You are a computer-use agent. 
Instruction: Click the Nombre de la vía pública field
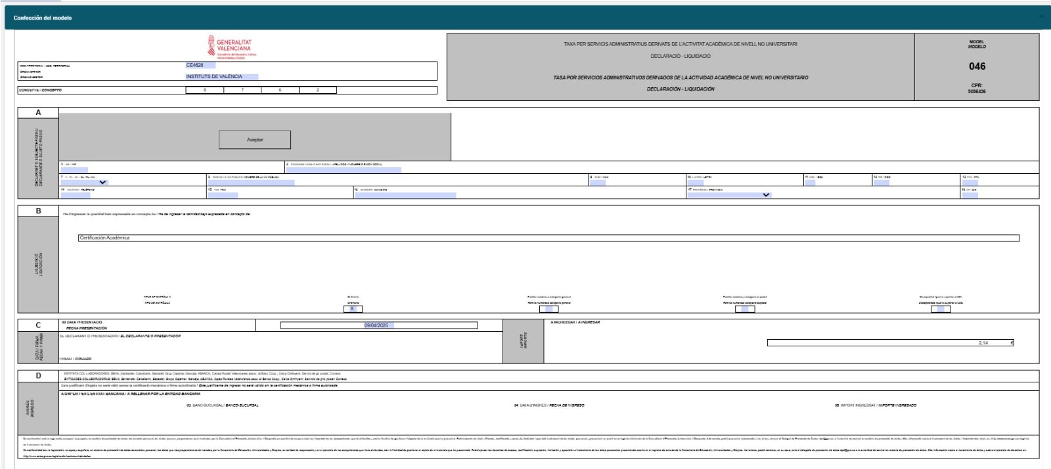tap(251, 182)
